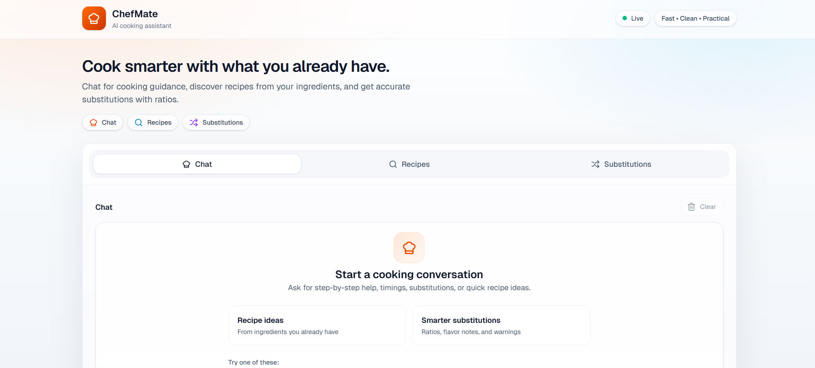Click the trash can icon beside Clear
The height and width of the screenshot is (368, 815).
(x=691, y=207)
